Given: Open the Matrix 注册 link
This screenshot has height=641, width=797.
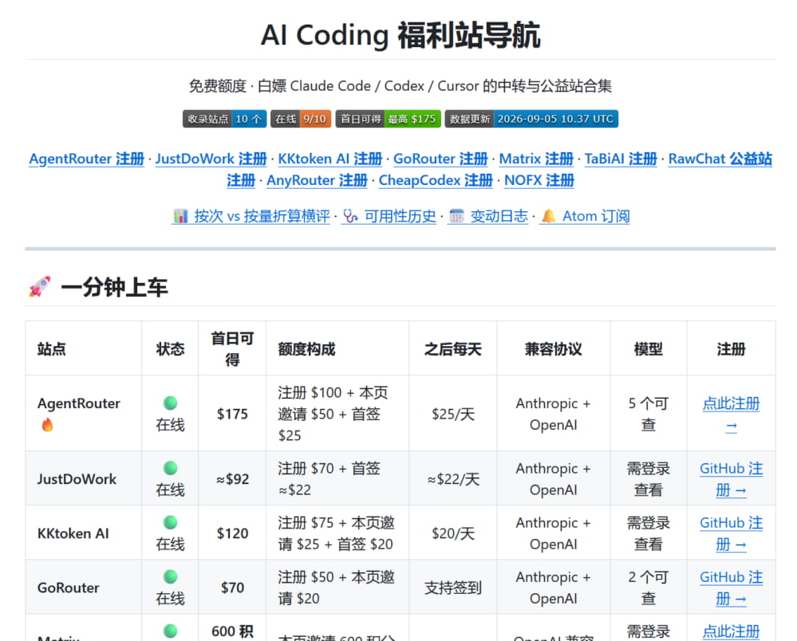Looking at the screenshot, I should (x=536, y=159).
